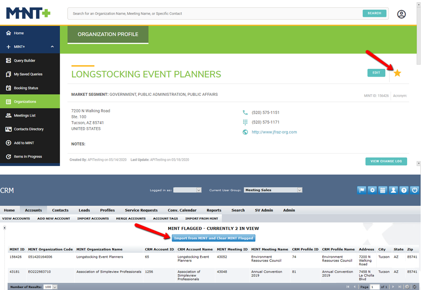Go to the first page of grid results
The height and width of the screenshot is (290, 422).
(348, 287)
